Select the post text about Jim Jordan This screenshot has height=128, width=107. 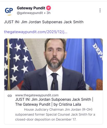point(44,22)
